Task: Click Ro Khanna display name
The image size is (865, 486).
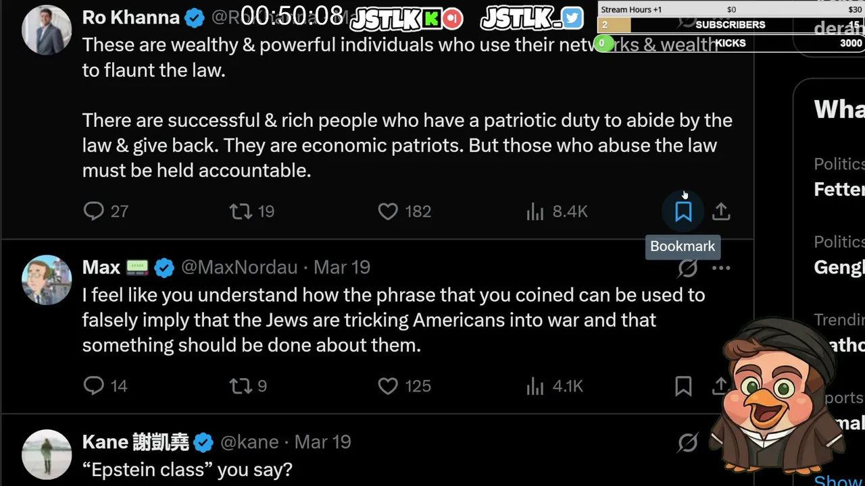Action: click(x=130, y=18)
